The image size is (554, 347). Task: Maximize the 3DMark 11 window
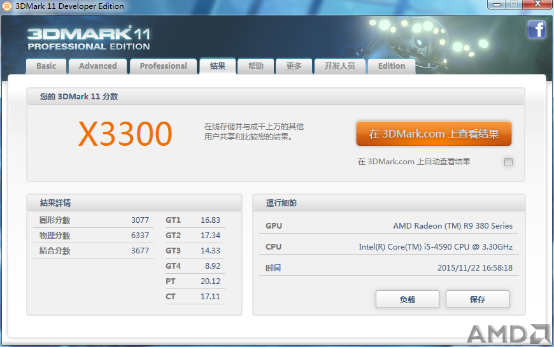[514, 4]
